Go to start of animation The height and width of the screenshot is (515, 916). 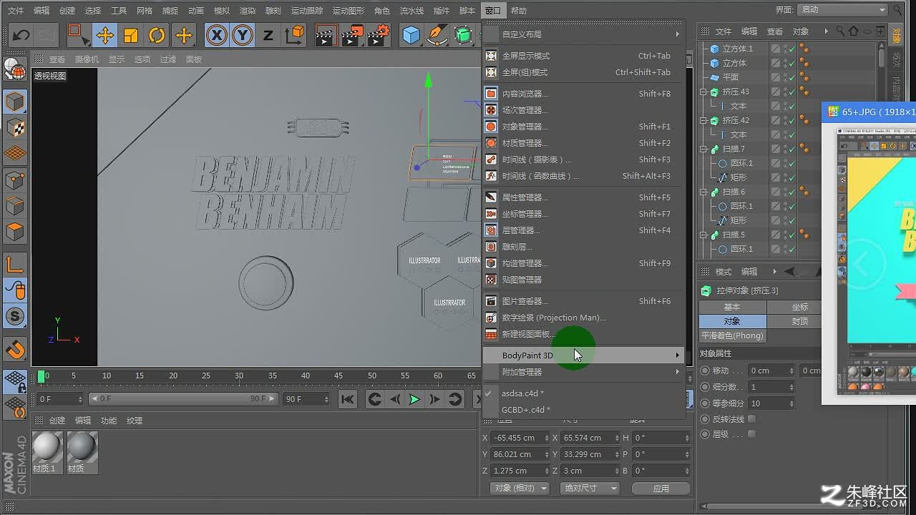tap(348, 399)
